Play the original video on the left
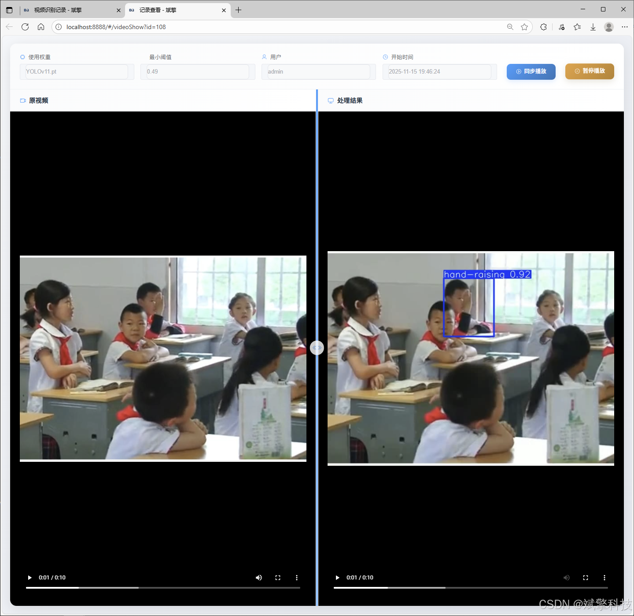The width and height of the screenshot is (634, 616). (29, 578)
